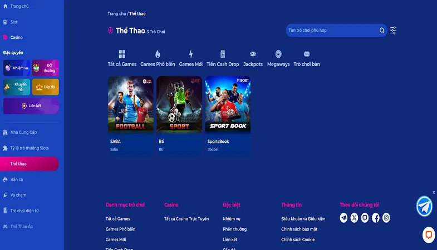Select Jackpots tab
Viewport: 437px width, 250px height.
(x=253, y=58)
